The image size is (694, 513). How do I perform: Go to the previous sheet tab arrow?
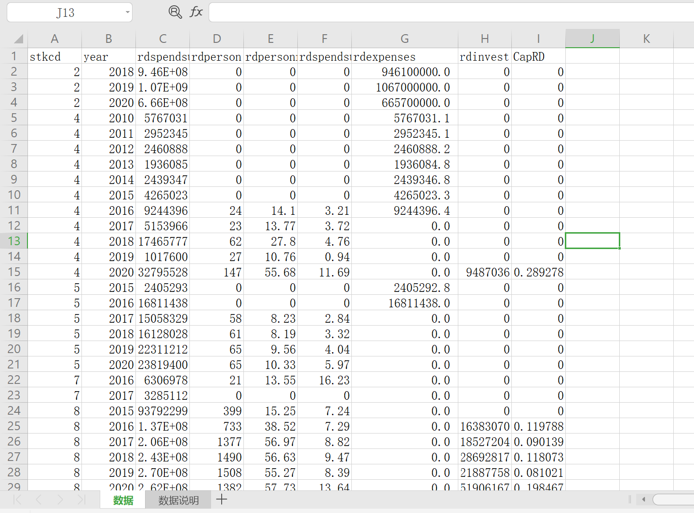tap(39, 500)
